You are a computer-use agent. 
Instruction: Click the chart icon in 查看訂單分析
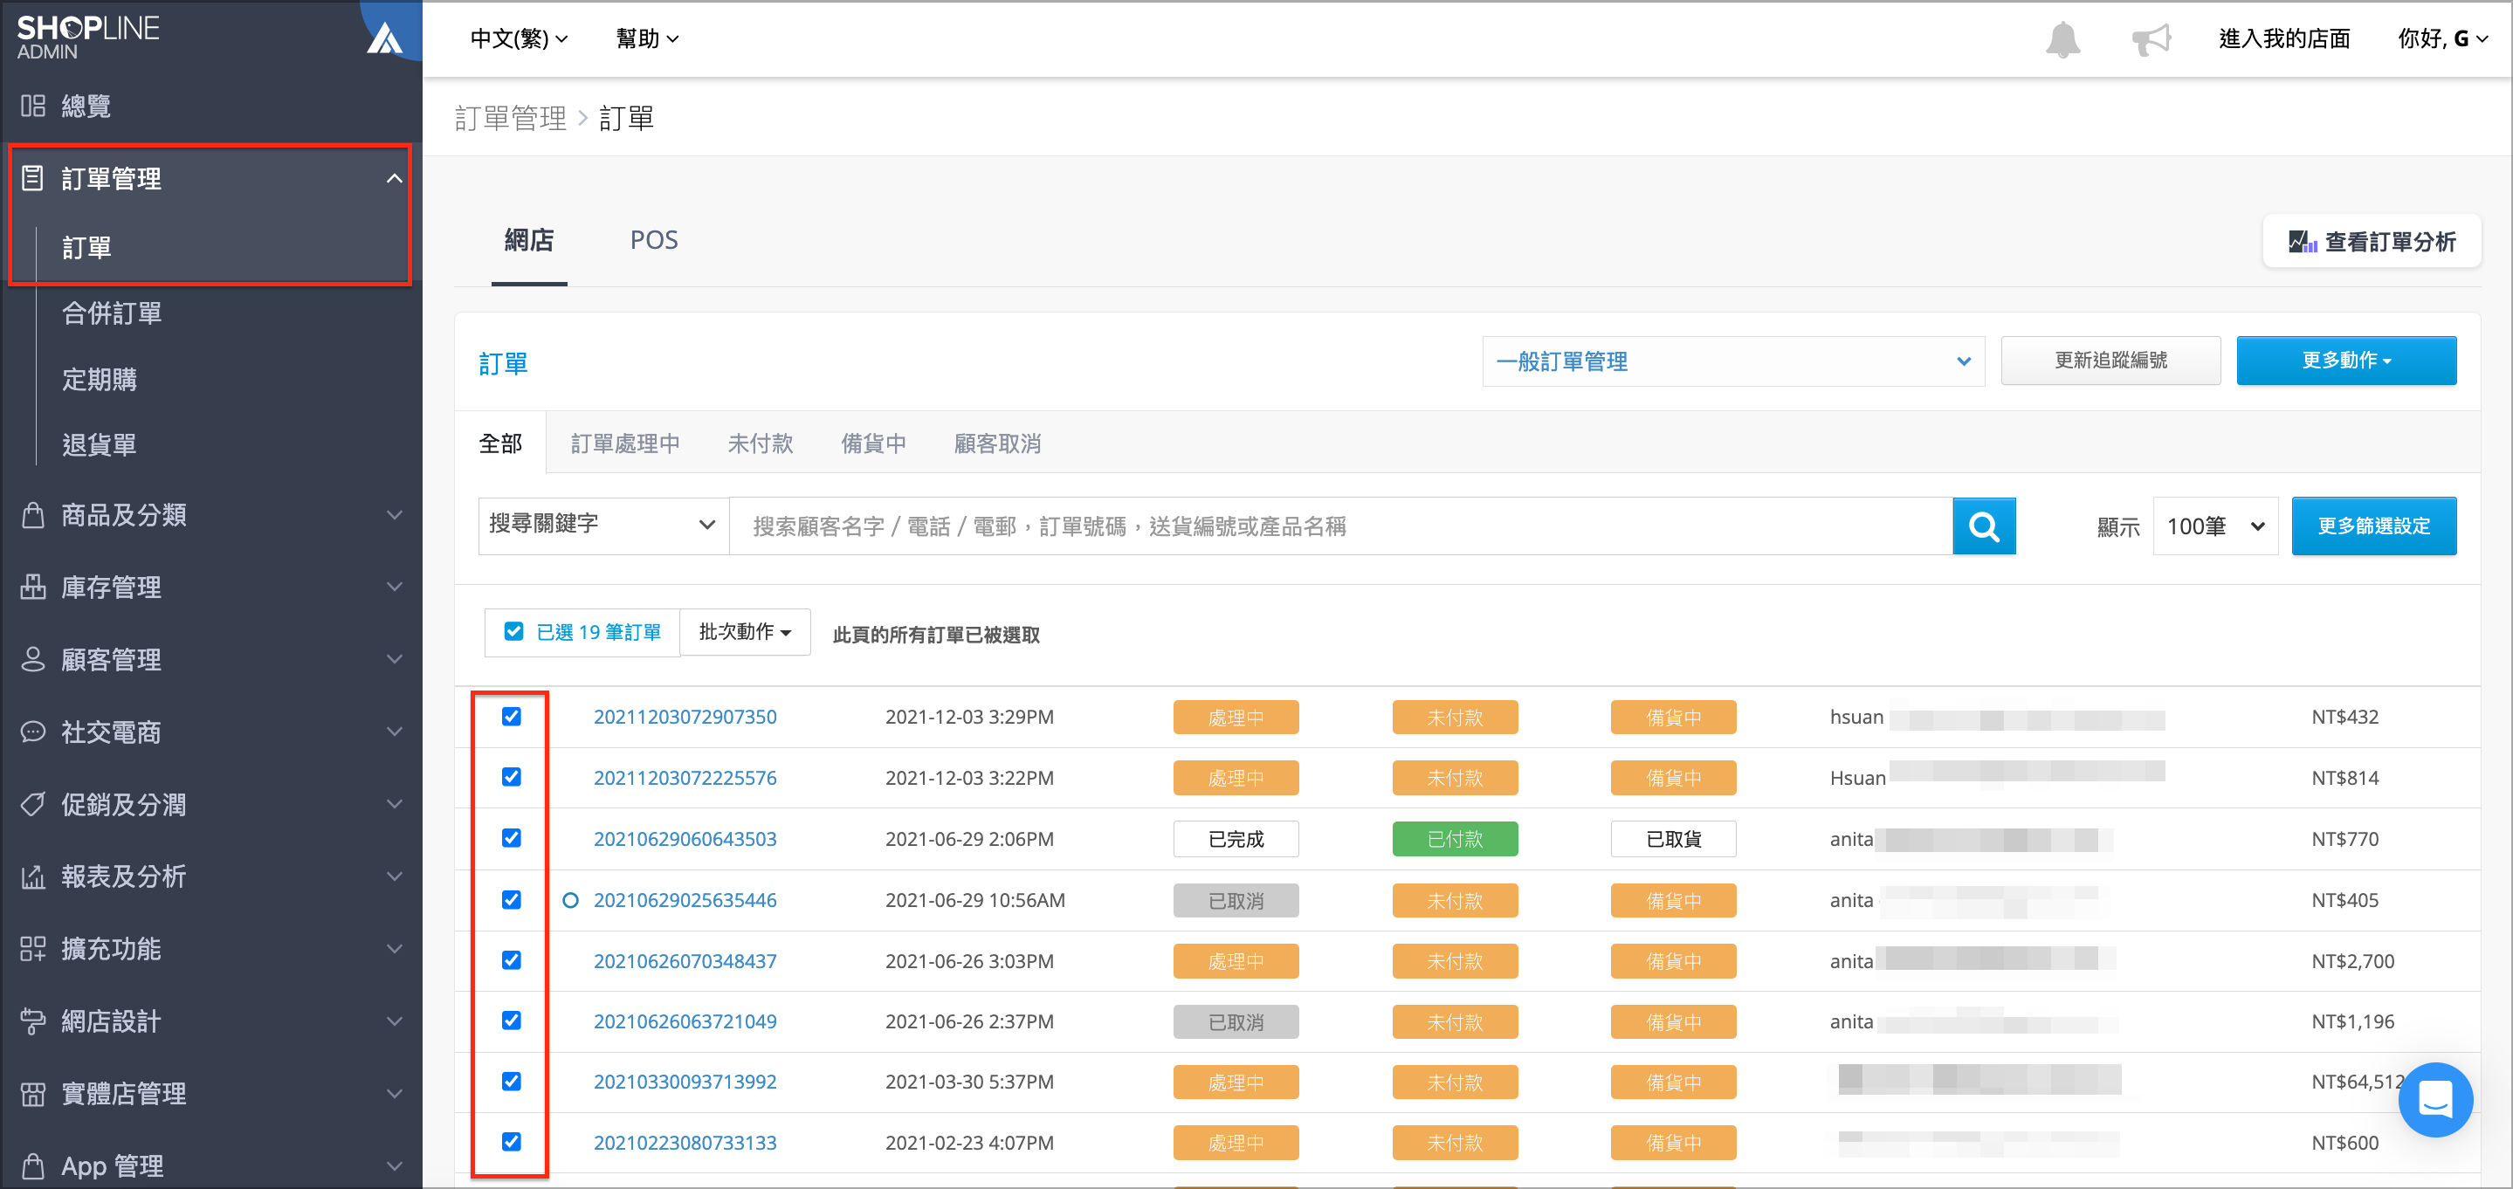coord(2303,241)
